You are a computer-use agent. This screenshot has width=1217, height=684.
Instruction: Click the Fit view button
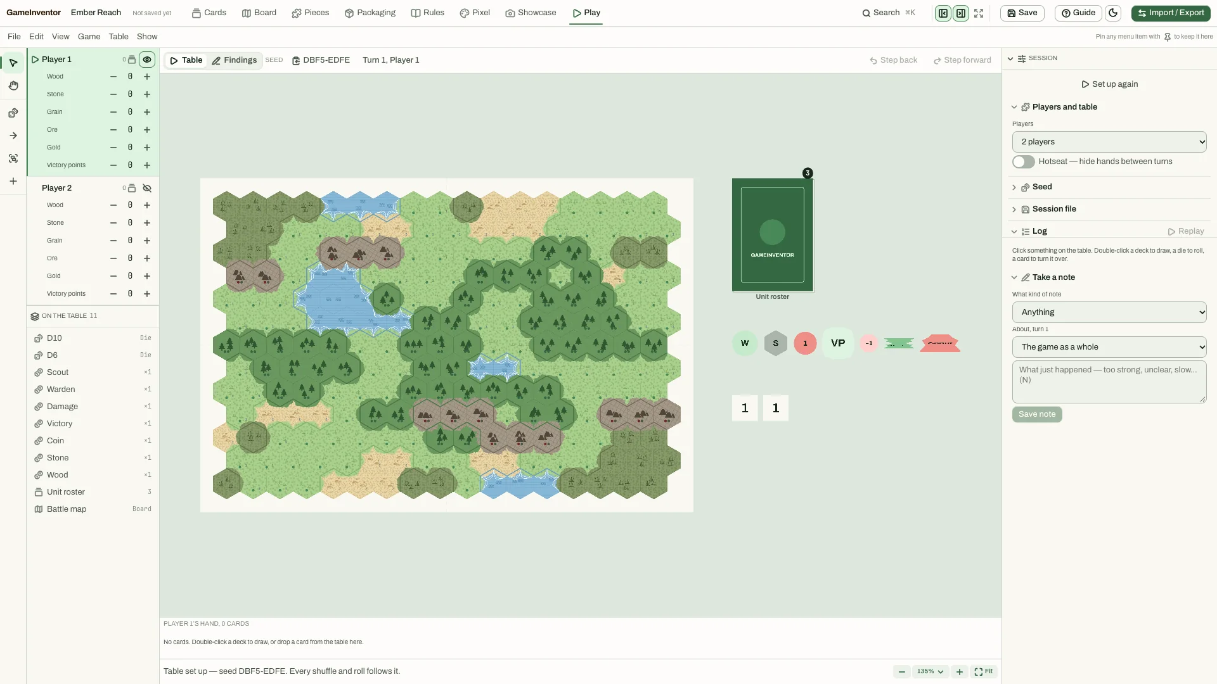click(984, 671)
